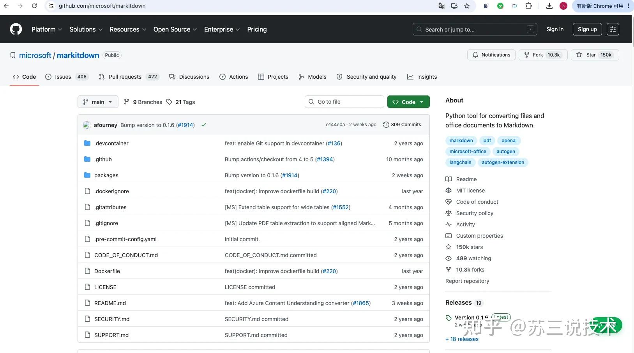The image size is (634, 353).
Task: Open the Pull requests tab
Action: pyautogui.click(x=129, y=77)
